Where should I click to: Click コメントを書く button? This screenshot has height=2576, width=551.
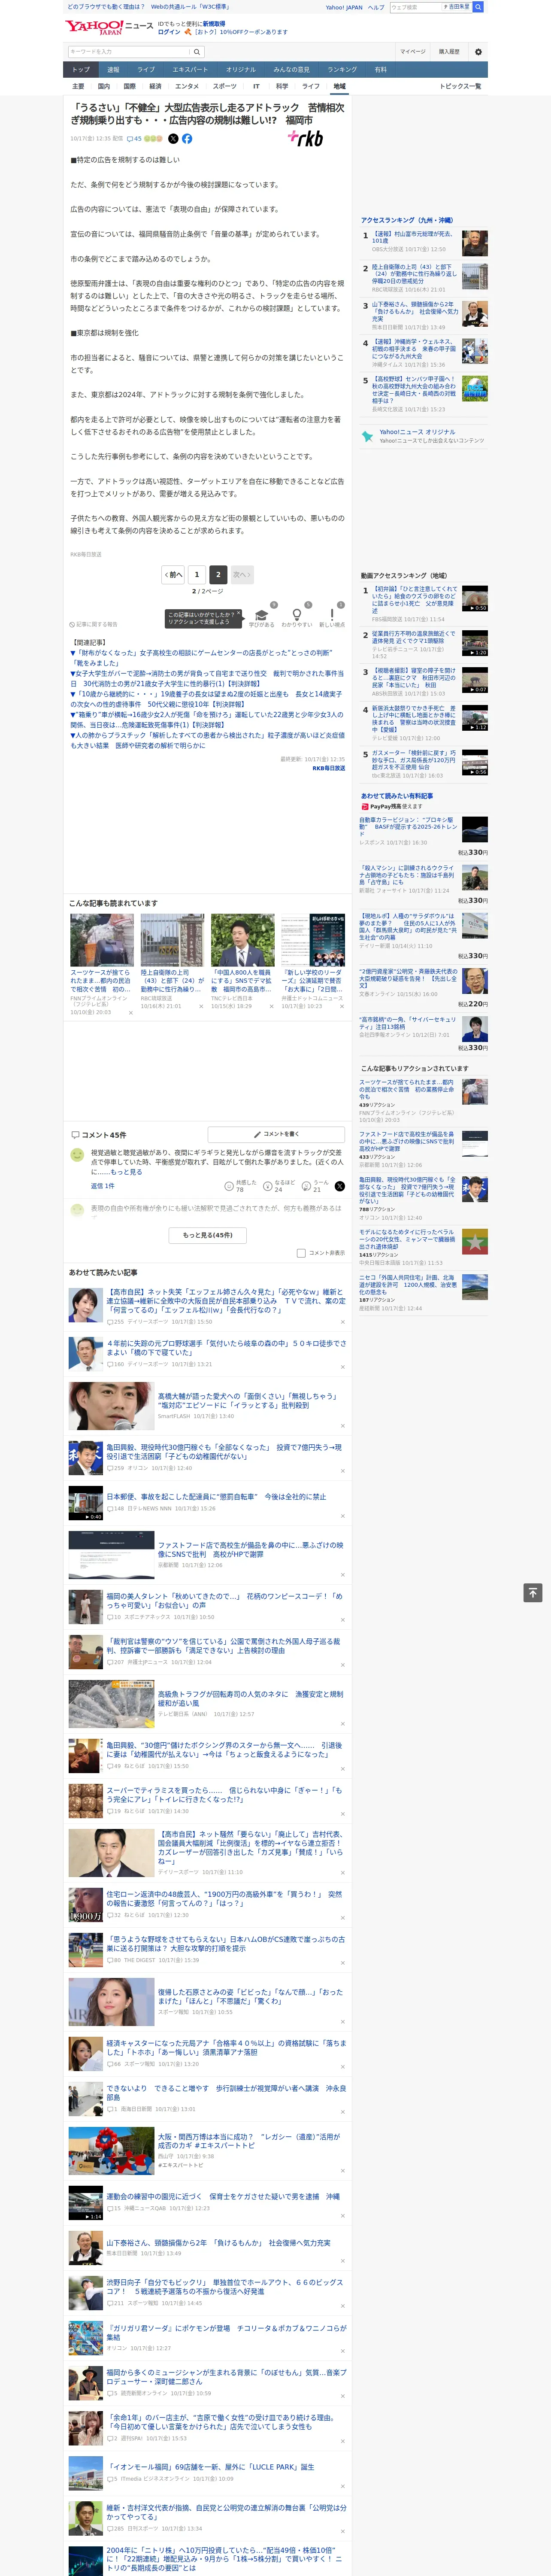(x=277, y=1134)
